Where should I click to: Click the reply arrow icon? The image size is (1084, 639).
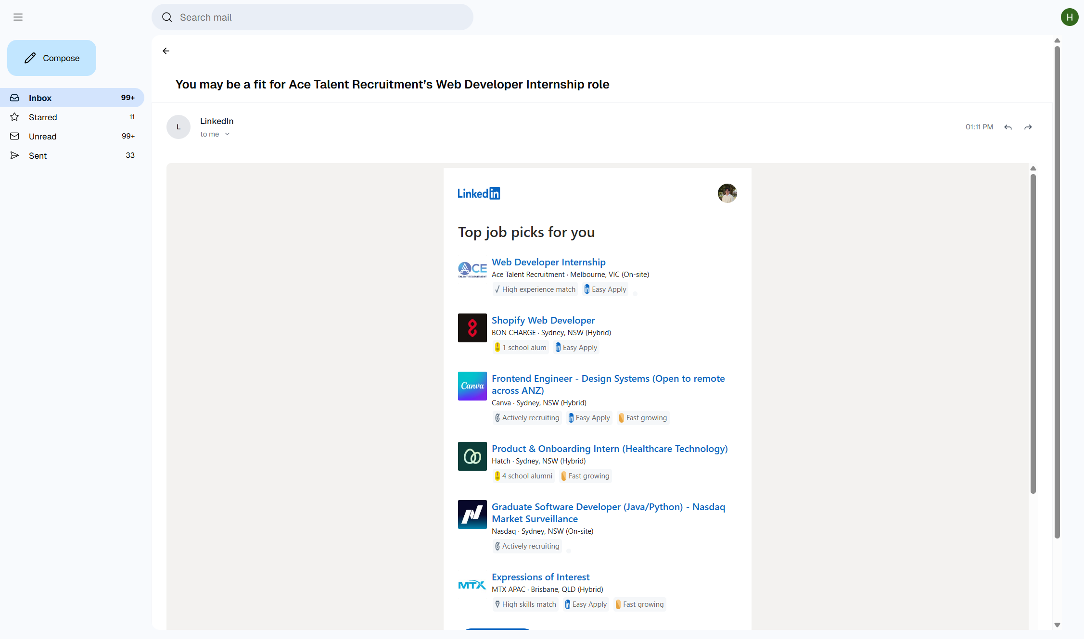coord(1008,127)
